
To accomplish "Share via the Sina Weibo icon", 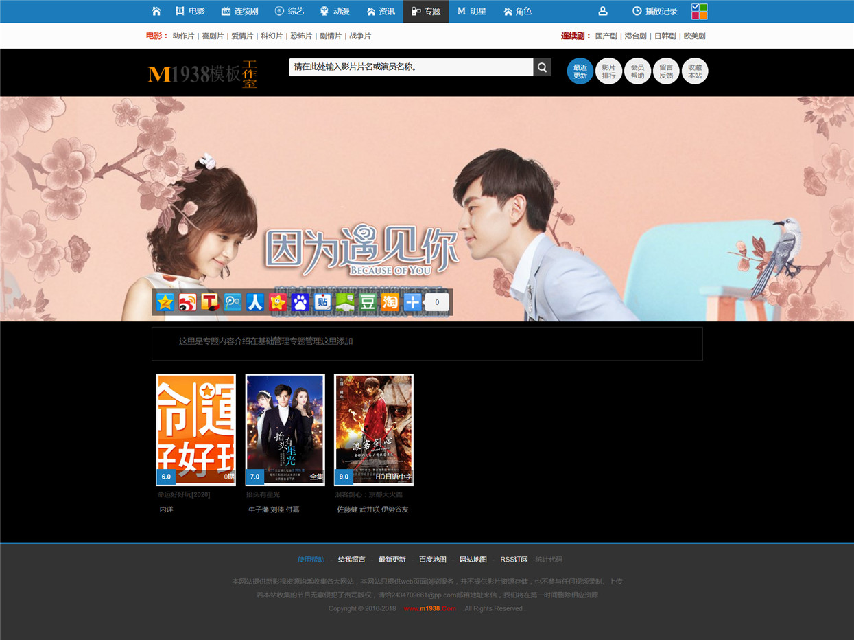I will pyautogui.click(x=187, y=302).
